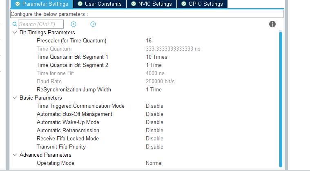Screen dimensions: 310x171
Task: Click the Search parameters input field
Action: tap(41, 24)
